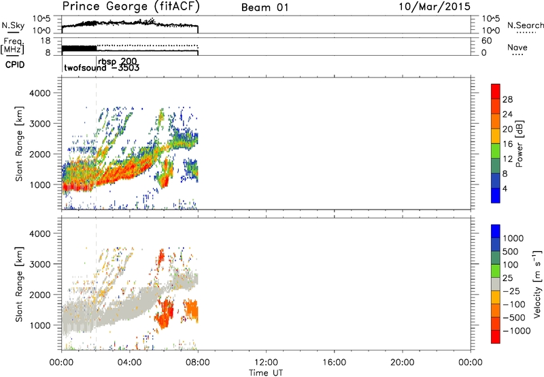Click the 'Slant Range [km]' label of power panel
Image resolution: width=544 pixels, height=377 pixels.
tap(19, 144)
